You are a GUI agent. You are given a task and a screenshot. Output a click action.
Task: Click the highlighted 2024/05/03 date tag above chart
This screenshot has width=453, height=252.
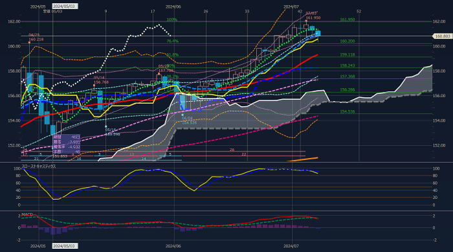pos(65,6)
